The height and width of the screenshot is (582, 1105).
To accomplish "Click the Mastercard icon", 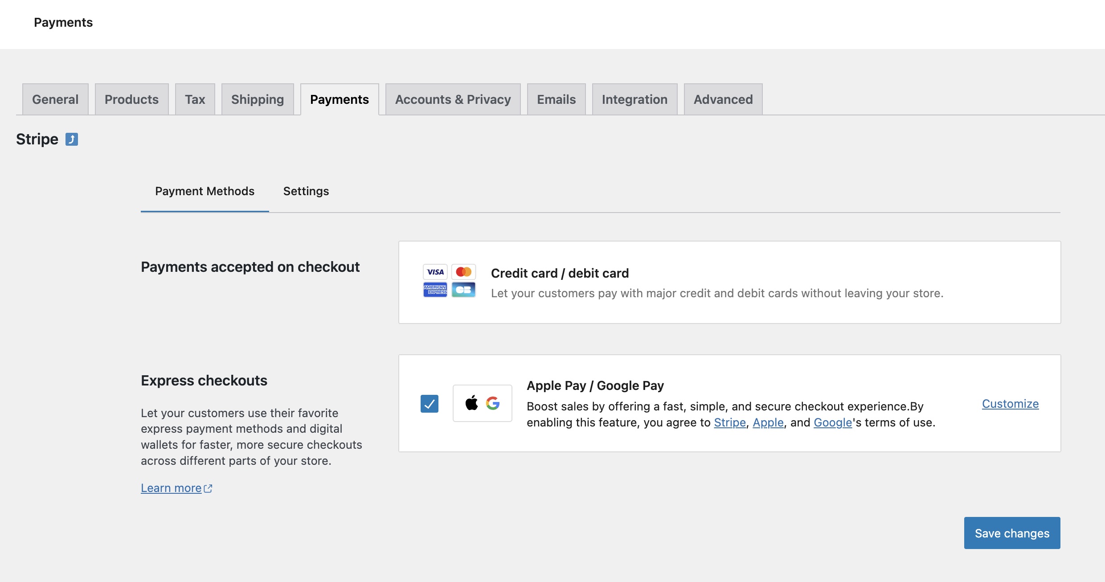I will [463, 272].
